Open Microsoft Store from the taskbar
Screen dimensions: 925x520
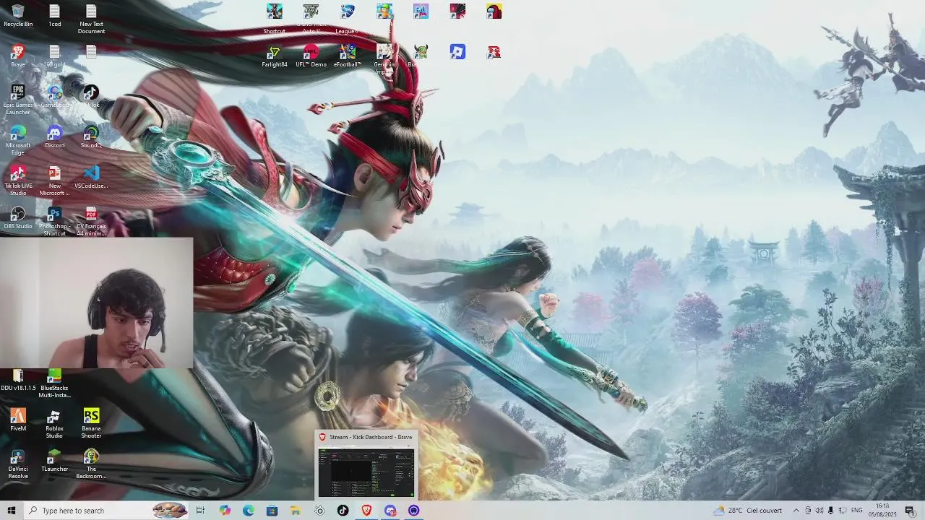(272, 511)
